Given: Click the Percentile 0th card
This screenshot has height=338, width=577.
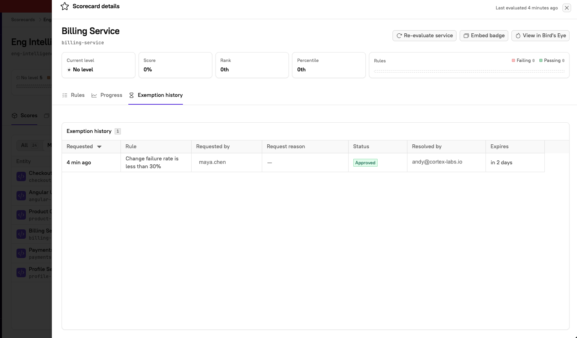Looking at the screenshot, I should 329,65.
